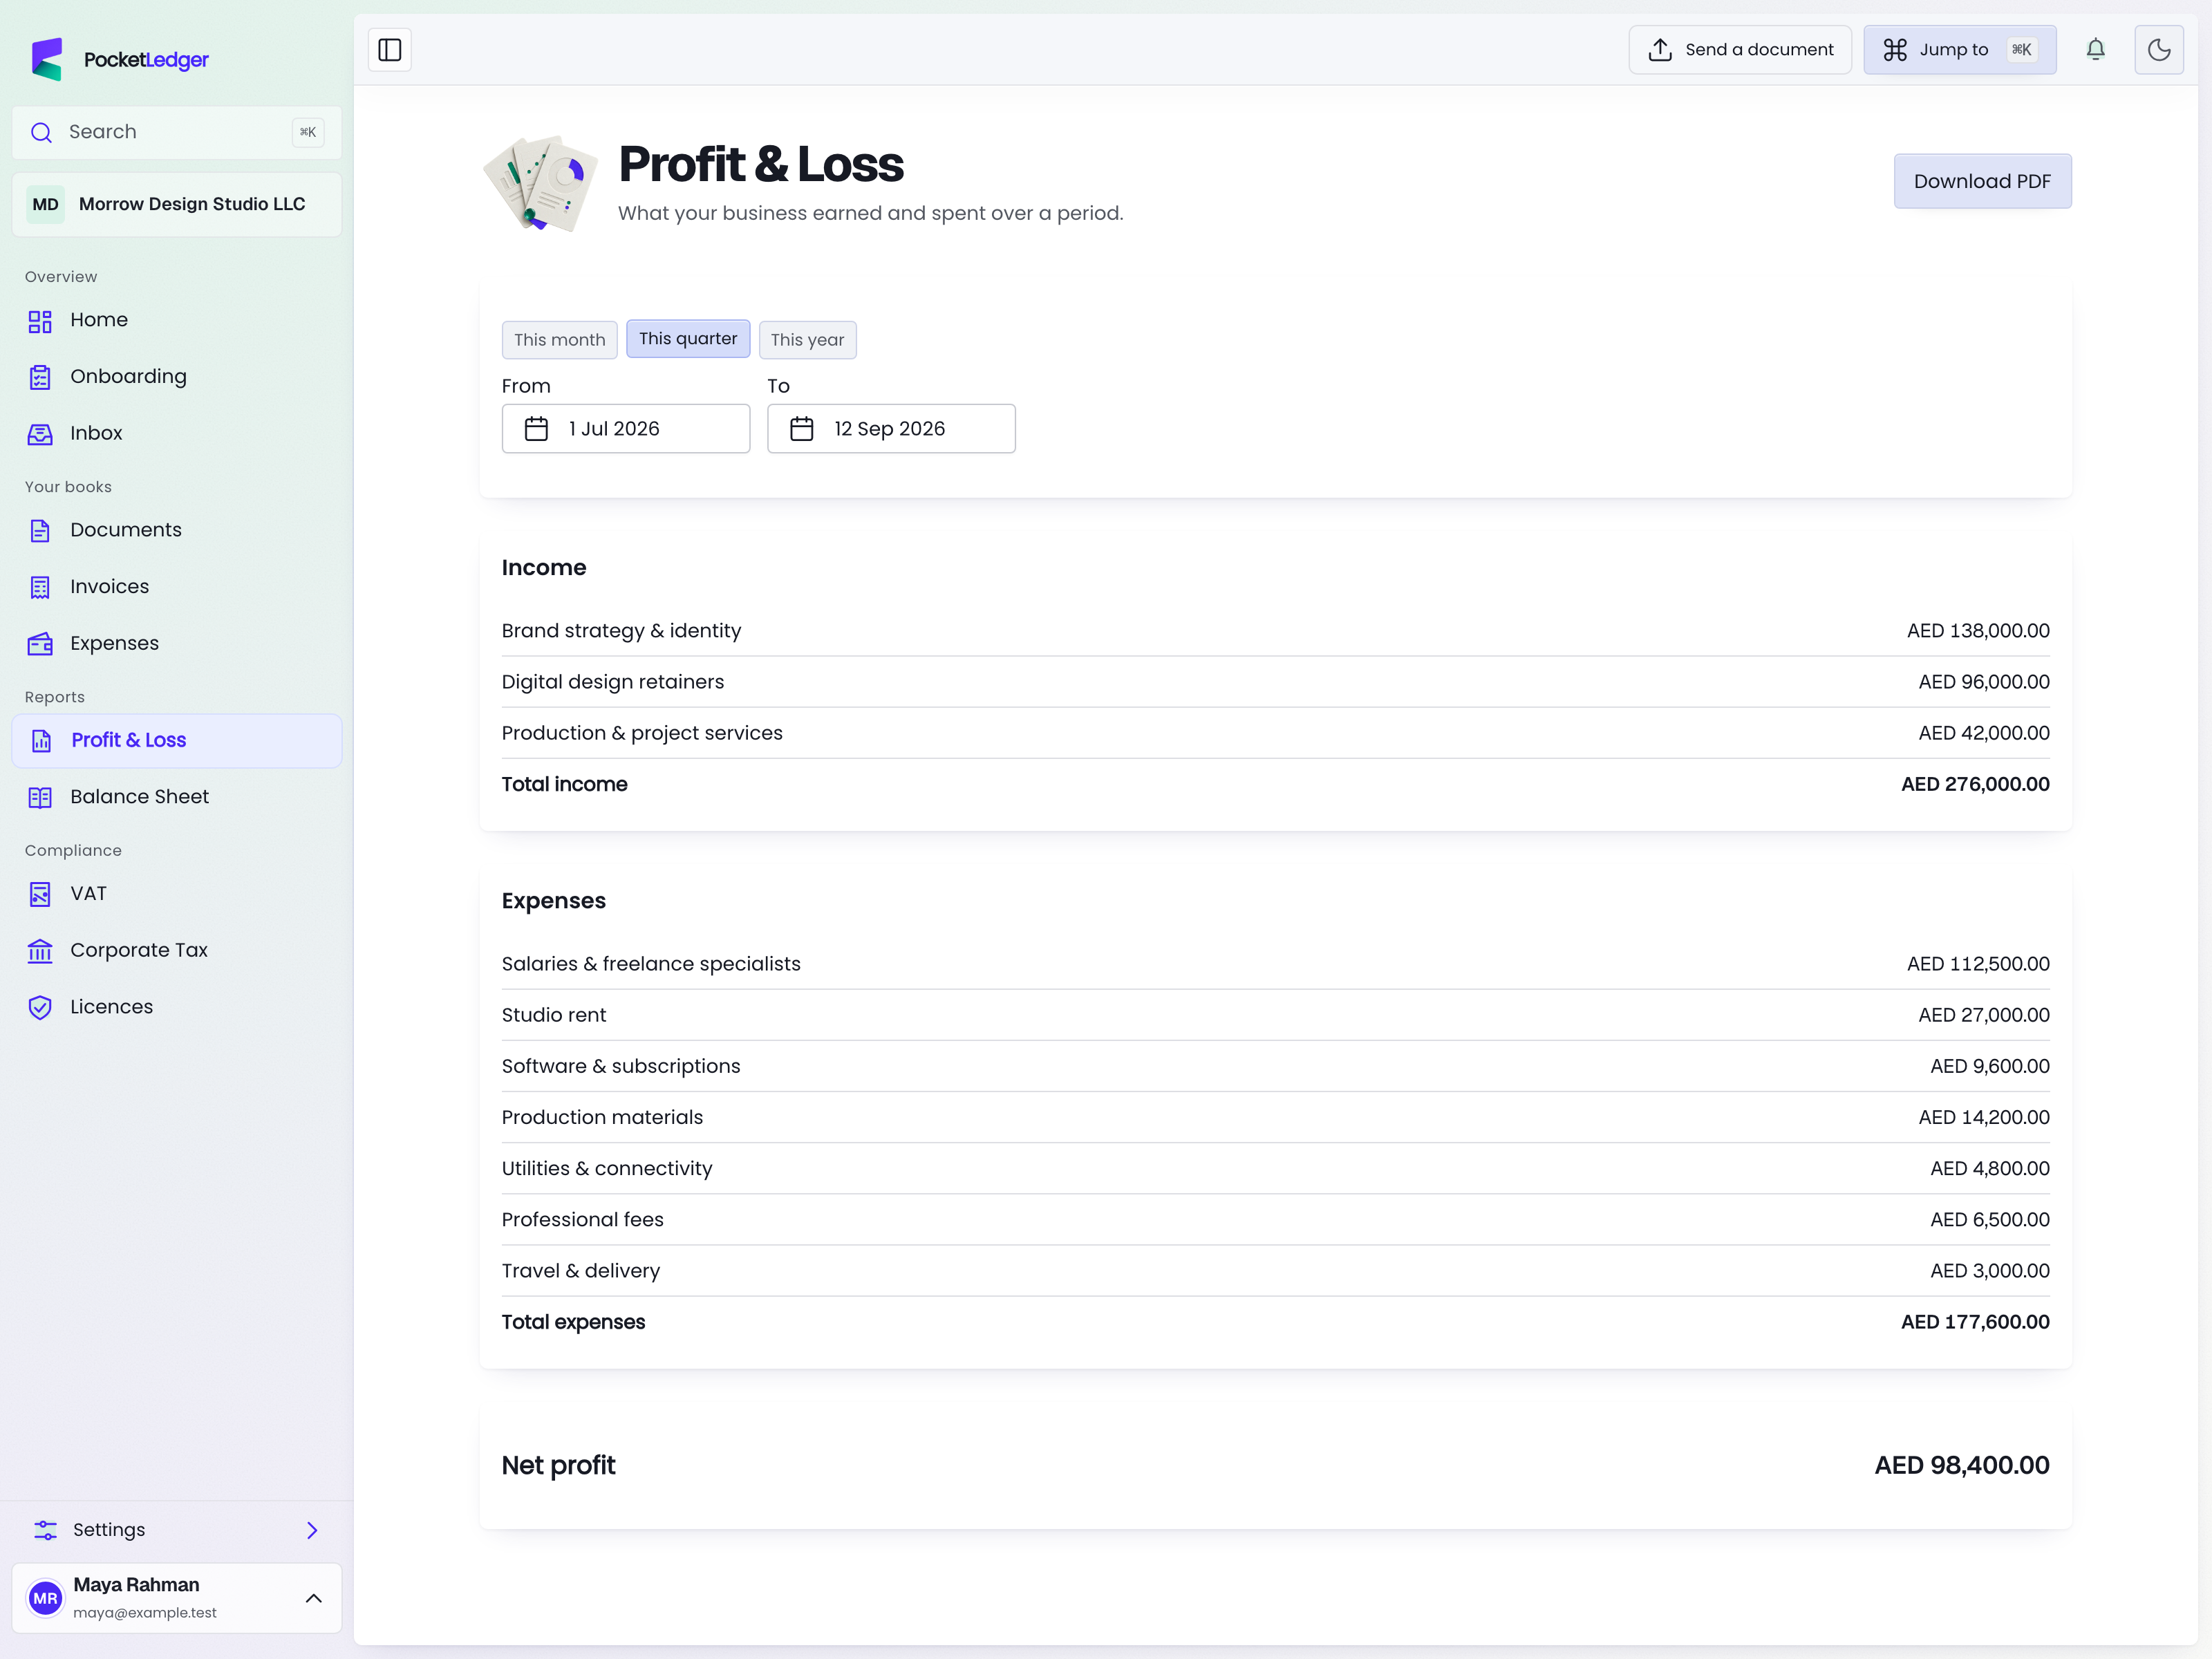The height and width of the screenshot is (1659, 2212).
Task: Click Professional fees row
Action: point(1276,1220)
